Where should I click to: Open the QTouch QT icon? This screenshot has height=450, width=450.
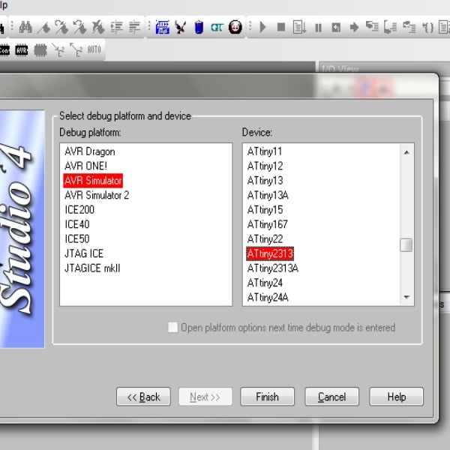[217, 28]
